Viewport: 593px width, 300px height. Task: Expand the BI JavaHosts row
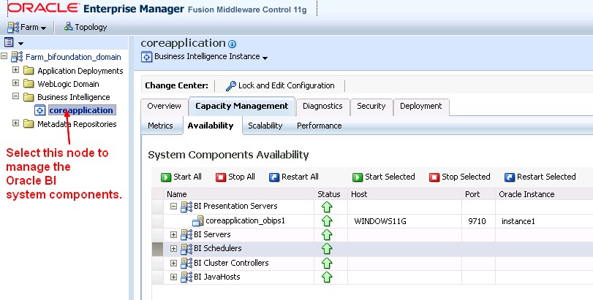click(173, 277)
